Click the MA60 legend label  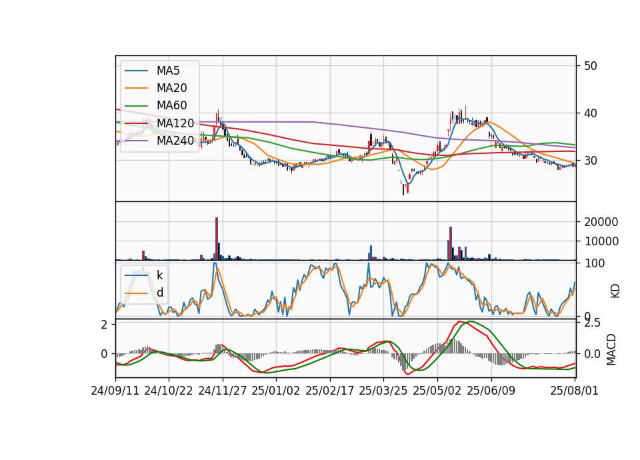(x=171, y=105)
